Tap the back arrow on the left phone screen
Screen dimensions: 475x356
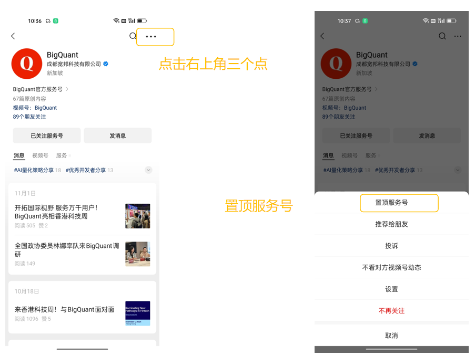tap(13, 36)
